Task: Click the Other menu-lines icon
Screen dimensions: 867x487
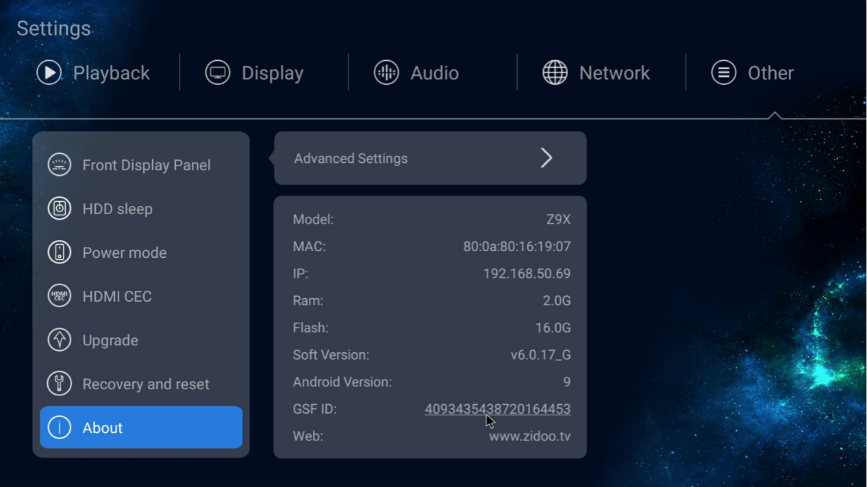Action: tap(723, 73)
